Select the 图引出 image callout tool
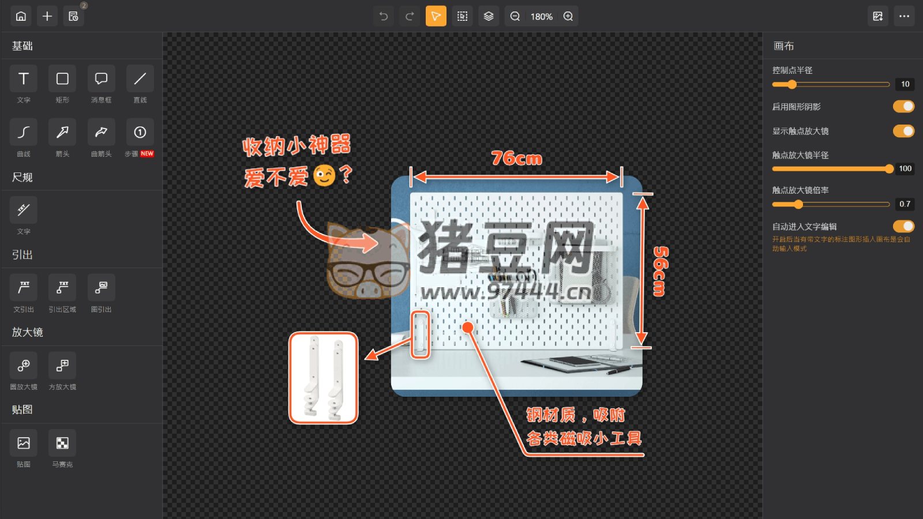Screen dimensions: 923x519 pyautogui.click(x=100, y=293)
